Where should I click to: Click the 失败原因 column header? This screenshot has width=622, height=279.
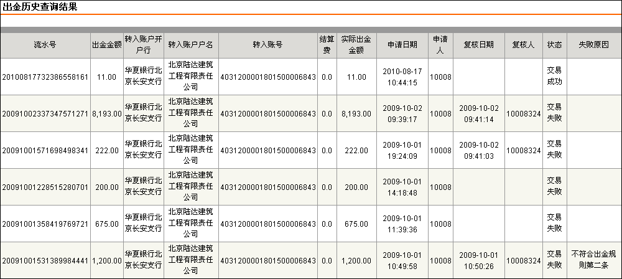(x=594, y=45)
